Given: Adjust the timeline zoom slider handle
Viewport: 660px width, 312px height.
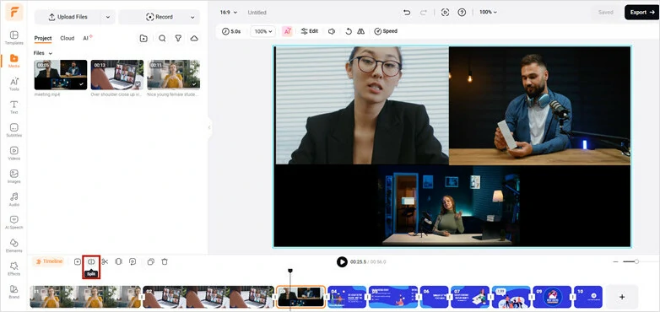Looking at the screenshot, I should pos(636,261).
